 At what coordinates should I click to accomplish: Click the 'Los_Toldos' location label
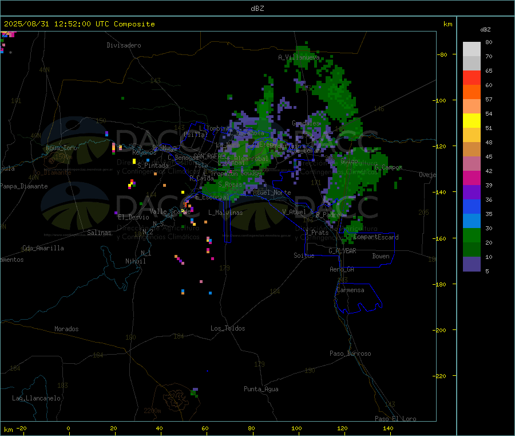[x=228, y=328]
